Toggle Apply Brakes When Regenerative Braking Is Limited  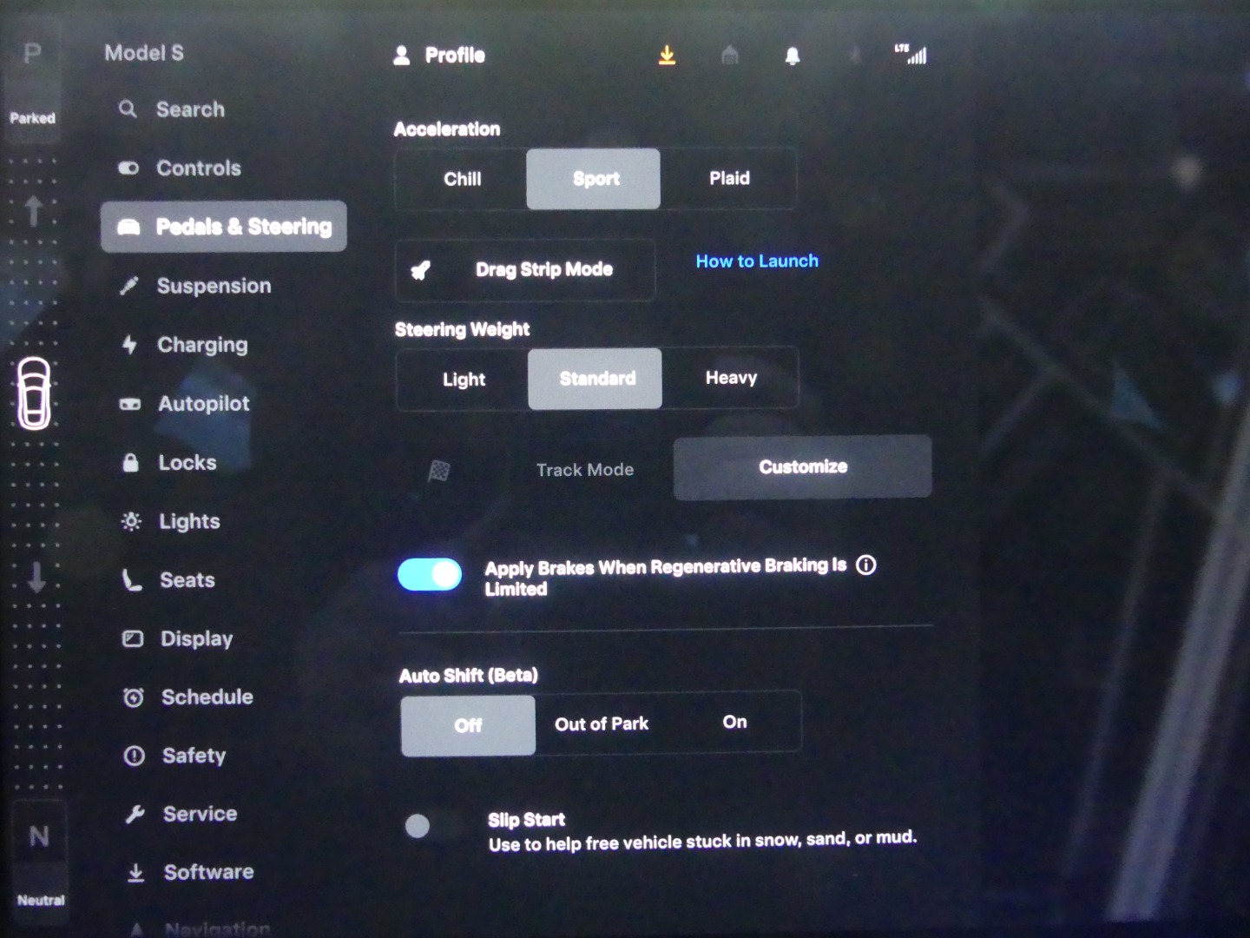coord(430,575)
